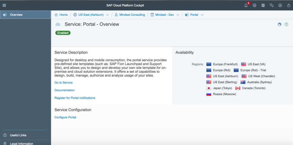293x145 pixels.
Task: Click the Canada (Toronto) flag
Action: 238,88
